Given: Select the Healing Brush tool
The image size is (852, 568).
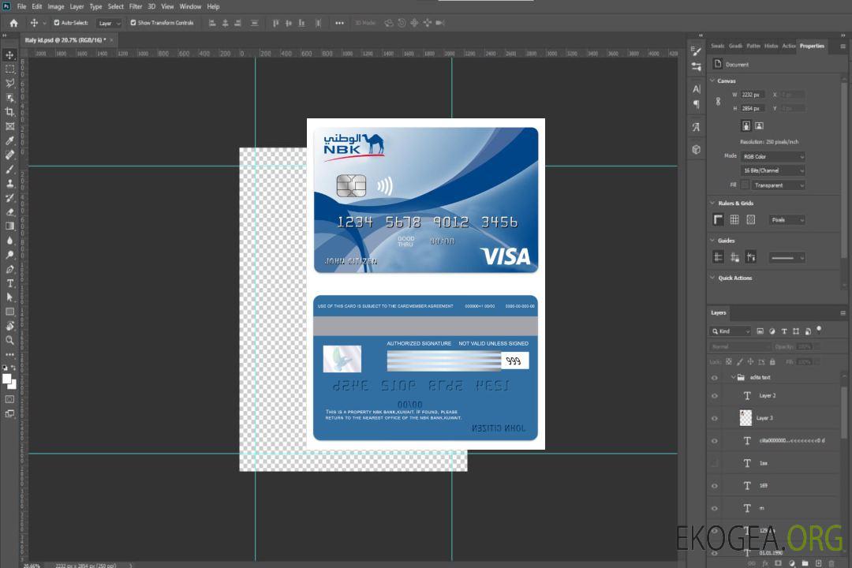Looking at the screenshot, I should pos(9,155).
